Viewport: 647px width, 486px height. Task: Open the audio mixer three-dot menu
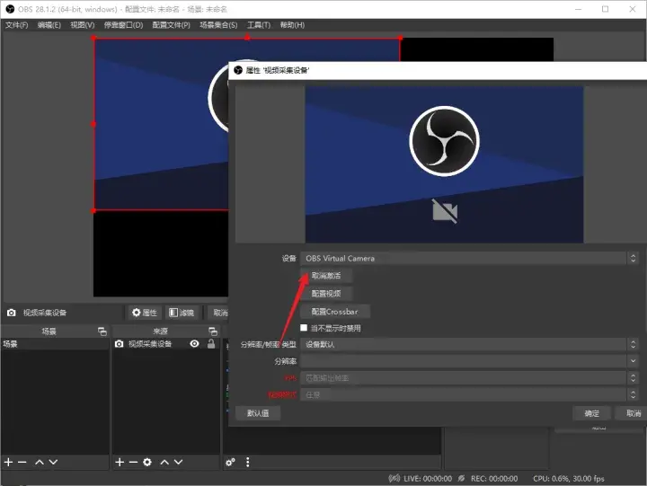pos(248,462)
